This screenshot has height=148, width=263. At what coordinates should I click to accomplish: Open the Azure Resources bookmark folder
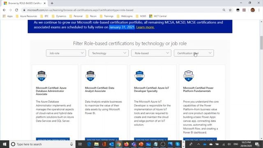click(x=26, y=16)
